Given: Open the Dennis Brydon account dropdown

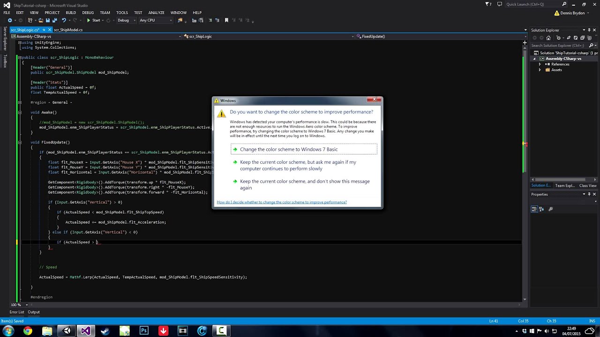Looking at the screenshot, I should pyautogui.click(x=573, y=13).
